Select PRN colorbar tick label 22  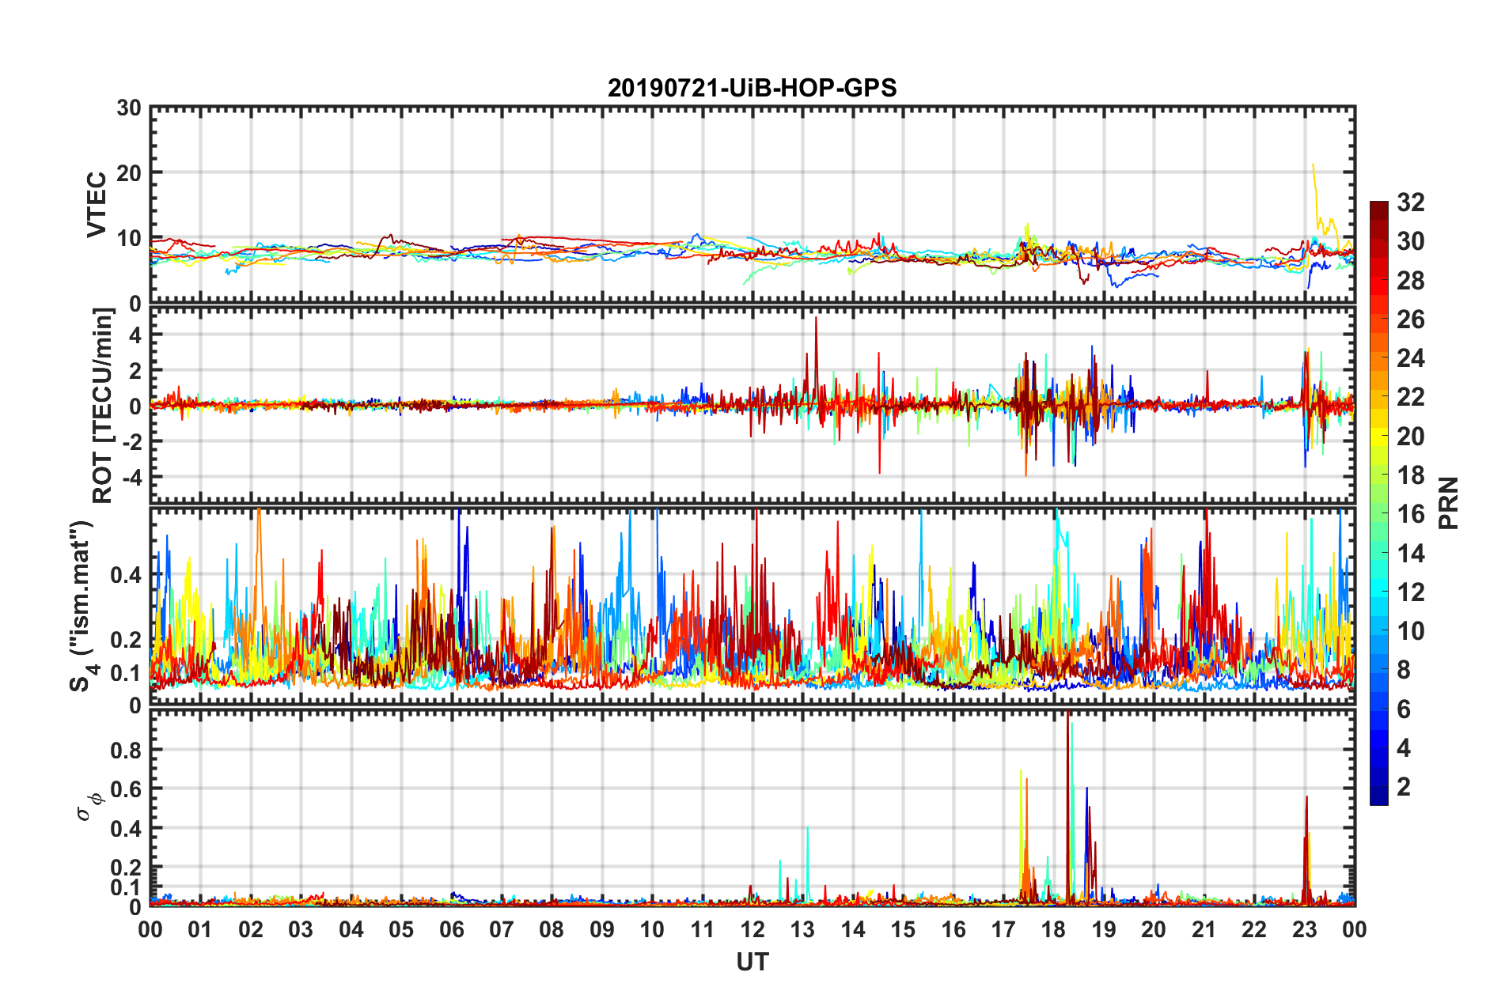point(1410,397)
